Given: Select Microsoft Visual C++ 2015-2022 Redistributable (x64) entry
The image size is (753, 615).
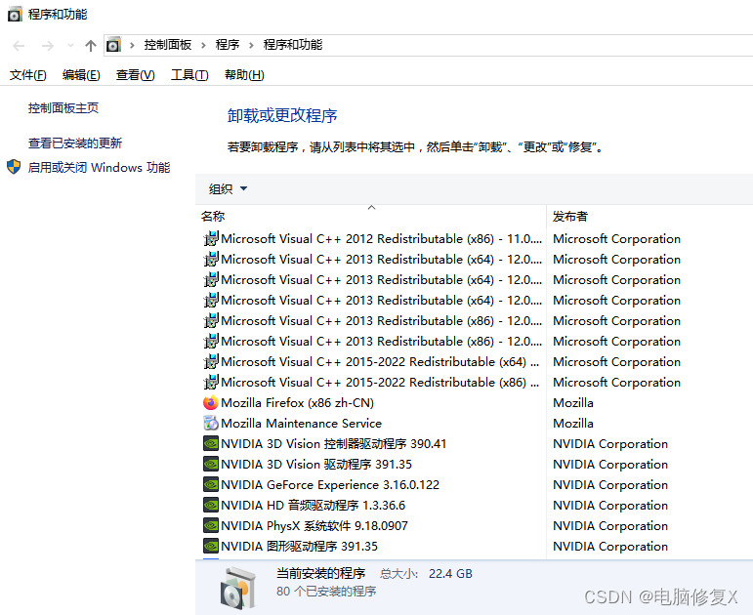Looking at the screenshot, I should click(380, 362).
